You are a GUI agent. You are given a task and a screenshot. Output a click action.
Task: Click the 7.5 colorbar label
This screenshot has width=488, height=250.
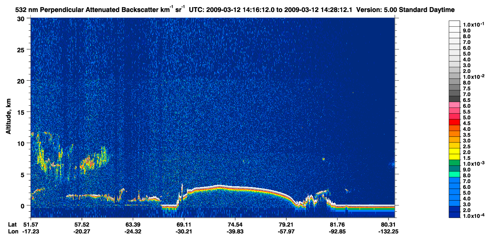pos(467,88)
